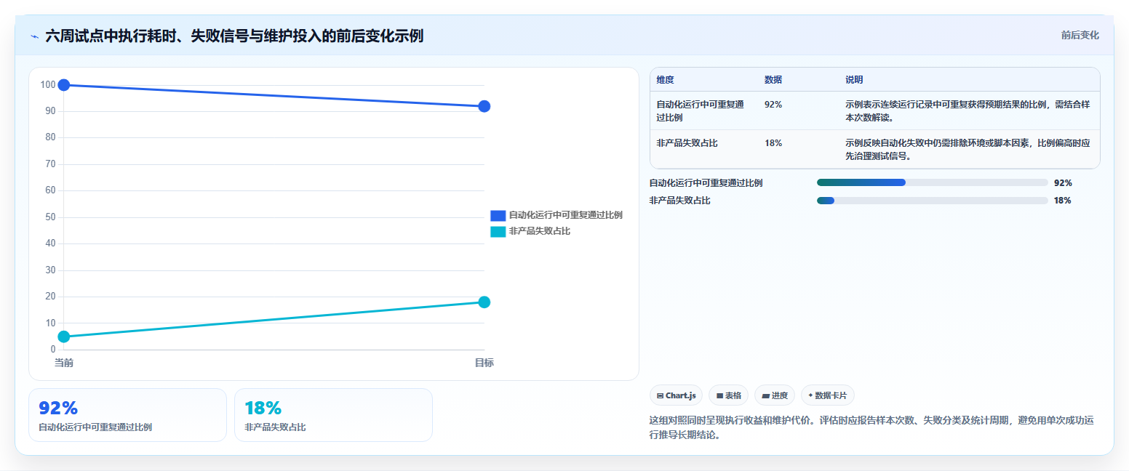Toggle legend item 非产品失败占比

click(530, 231)
